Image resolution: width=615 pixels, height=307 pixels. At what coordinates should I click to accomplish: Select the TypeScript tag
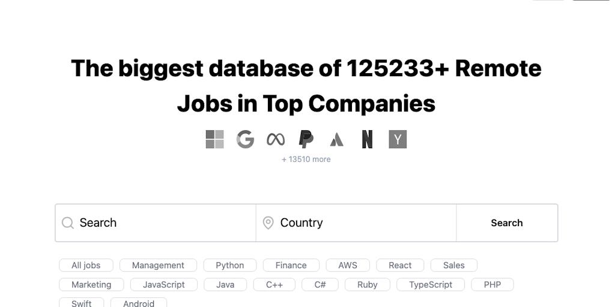tap(431, 284)
